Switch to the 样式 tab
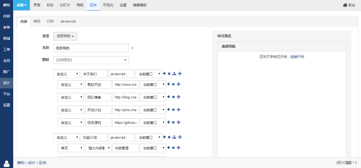The width and height of the screenshot is (361, 168). pos(37,21)
